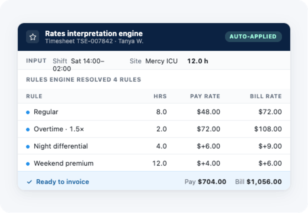308x213 pixels.
Task: Click the $+9.00 bill rate for Night differential
Action: click(270, 146)
